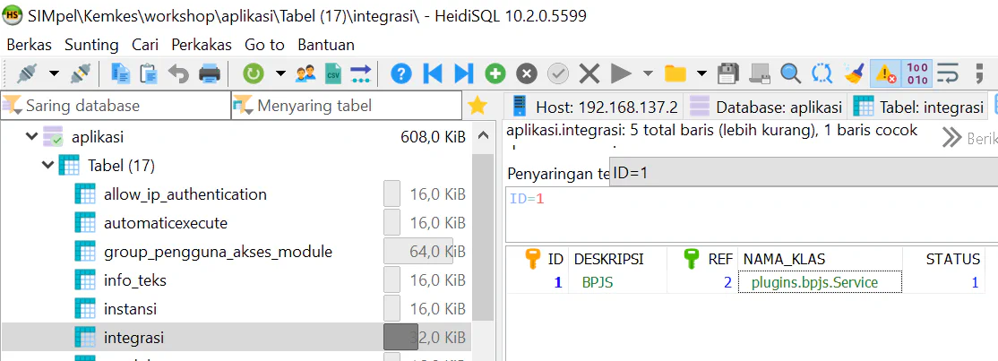Screen dimensions: 998x361
Task: Open the Cari menu
Action: 145,45
